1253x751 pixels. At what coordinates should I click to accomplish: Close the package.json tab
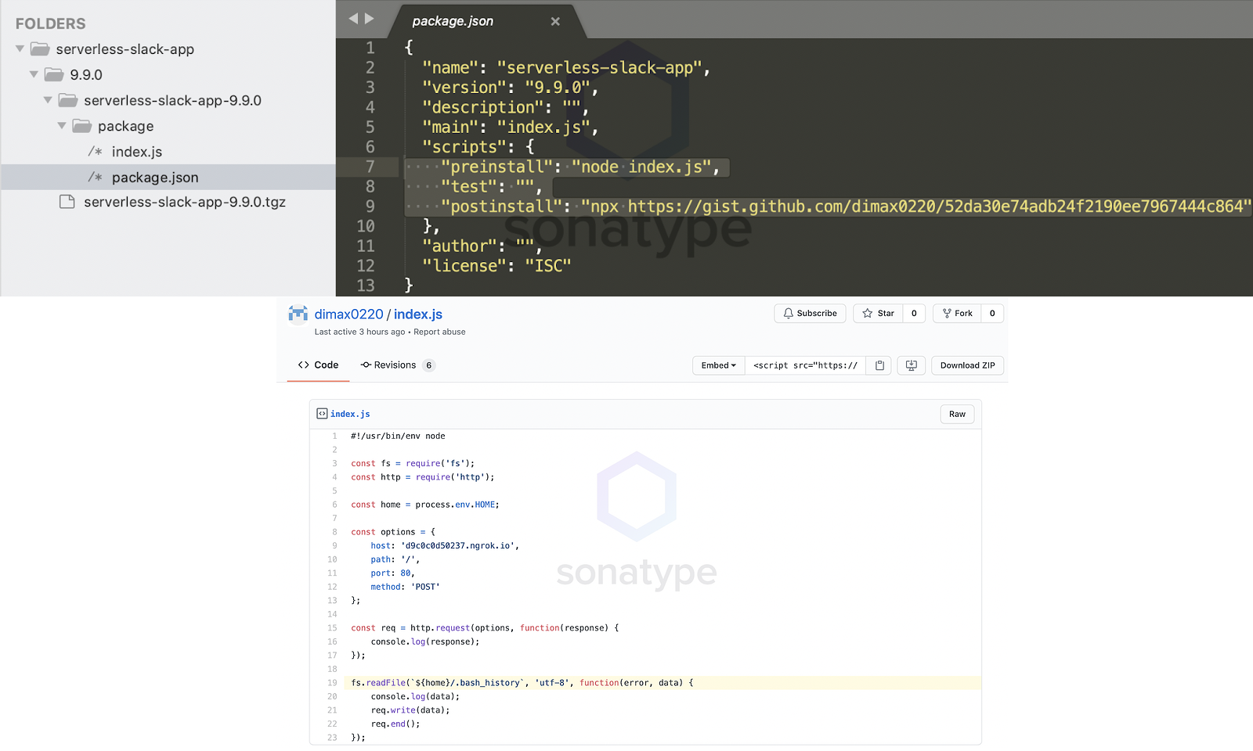[555, 21]
